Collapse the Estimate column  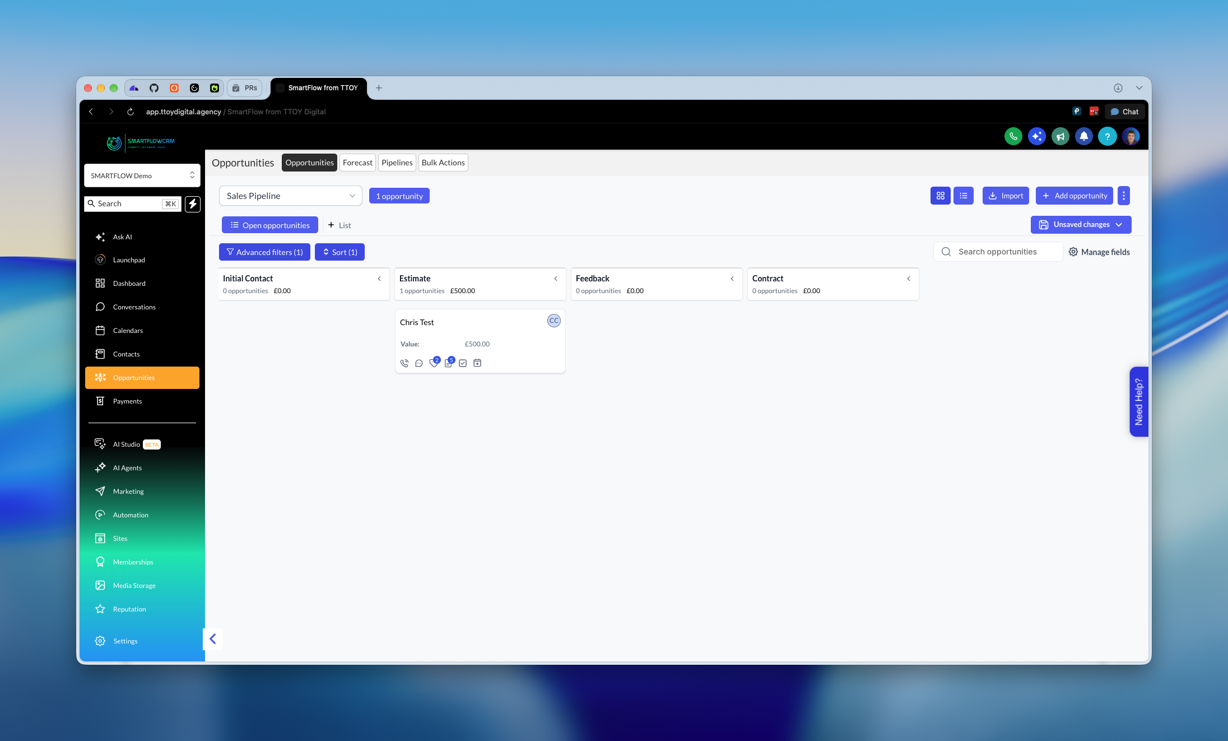[x=556, y=279]
